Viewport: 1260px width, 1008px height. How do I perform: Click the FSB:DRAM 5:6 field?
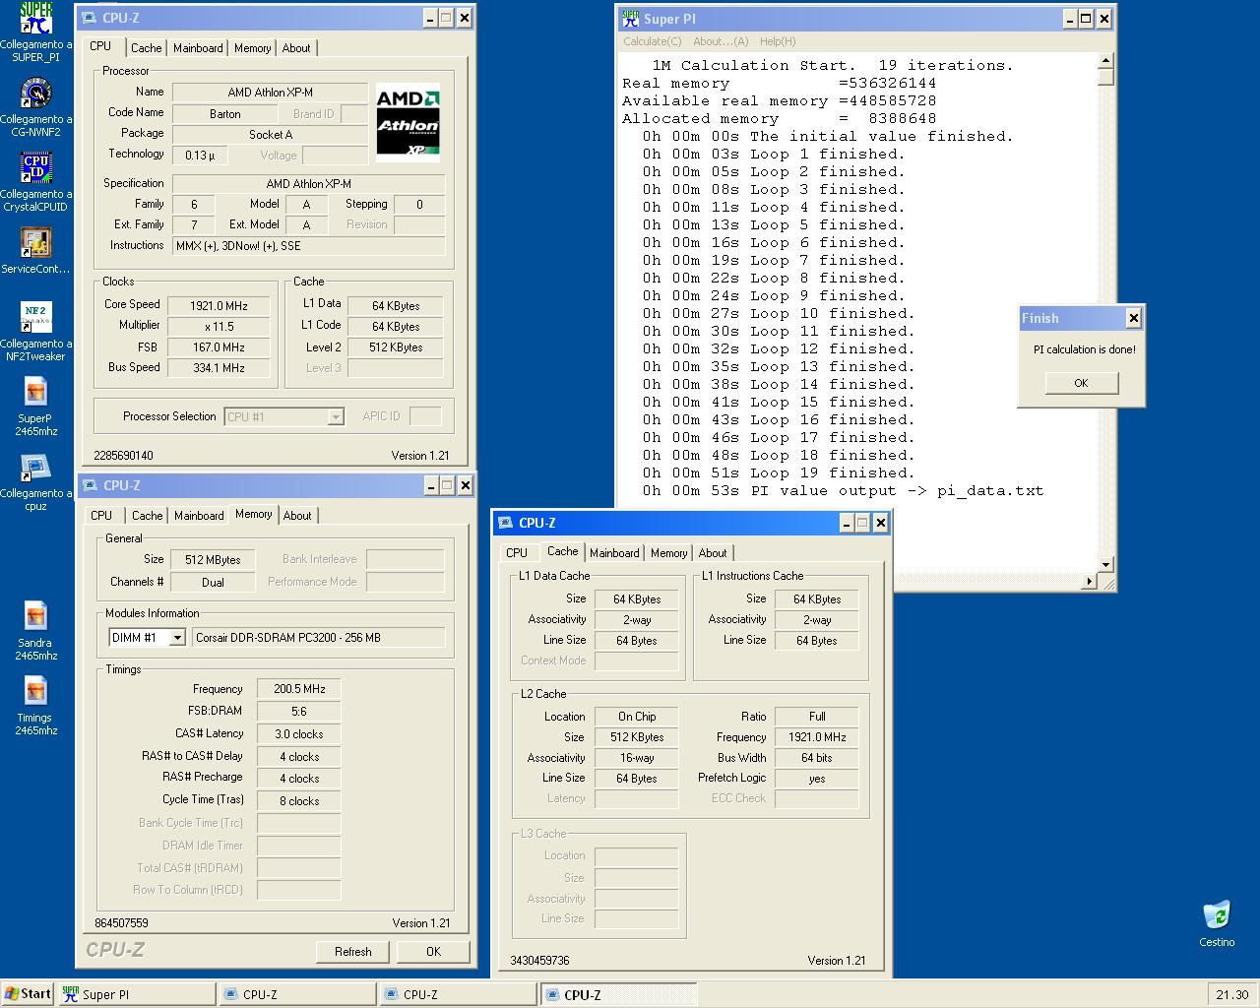299,712
